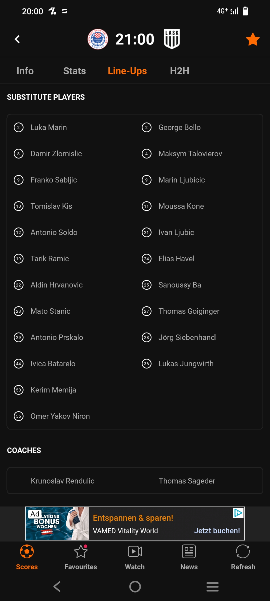Open the Scores football icon
The height and width of the screenshot is (601, 270).
click(x=27, y=551)
